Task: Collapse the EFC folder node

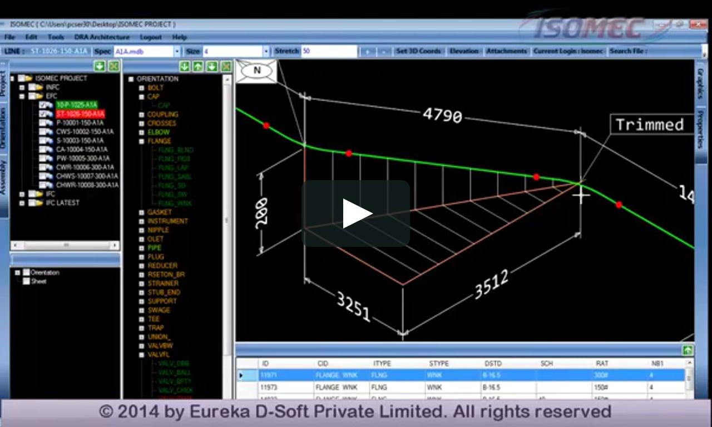Action: tap(22, 96)
